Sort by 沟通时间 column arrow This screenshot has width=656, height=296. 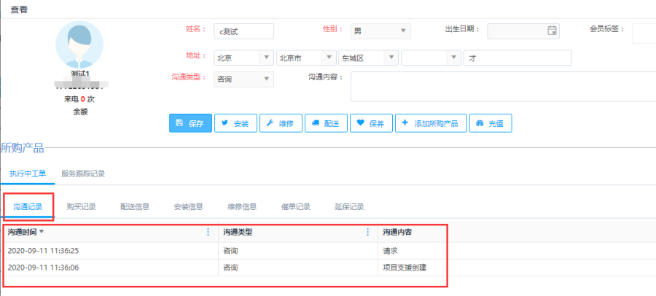pyautogui.click(x=42, y=232)
